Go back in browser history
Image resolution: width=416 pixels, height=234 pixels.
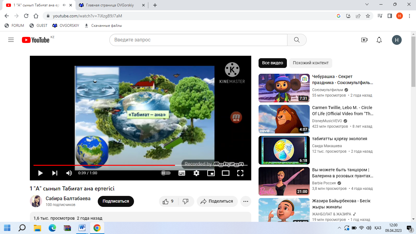coord(7,16)
